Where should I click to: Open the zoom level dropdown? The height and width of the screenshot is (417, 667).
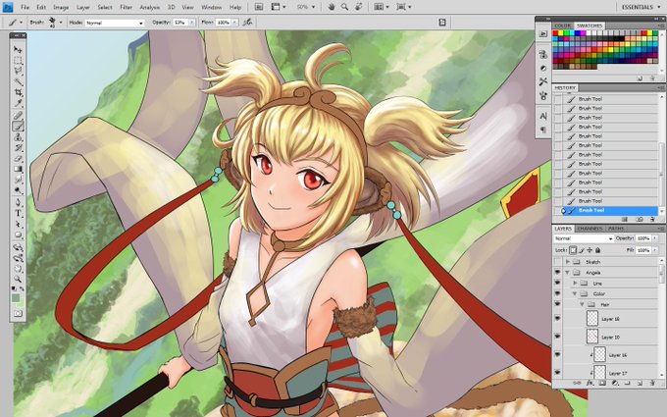[x=314, y=7]
